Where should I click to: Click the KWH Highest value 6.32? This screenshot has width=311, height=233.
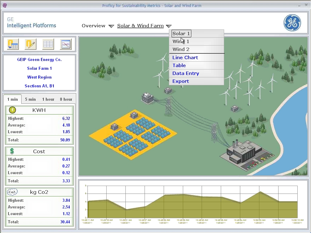click(x=66, y=119)
